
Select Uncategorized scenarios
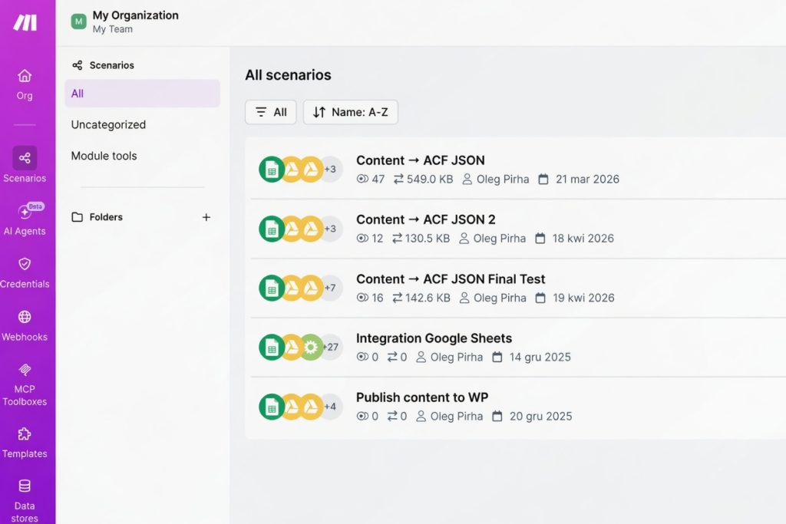pyautogui.click(x=108, y=125)
